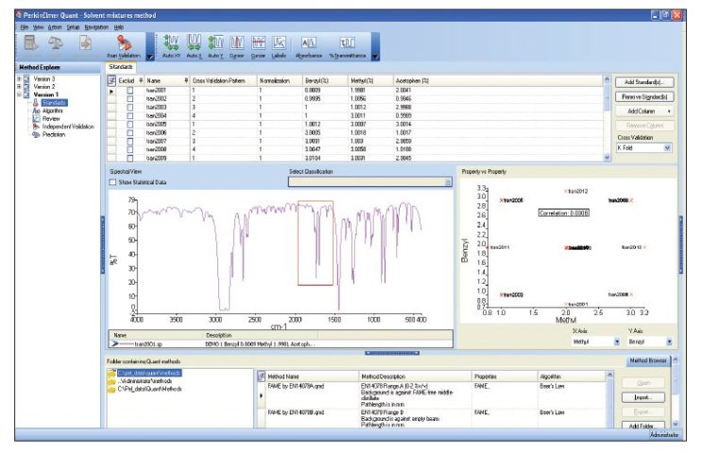Click the Standards flask icon in the tree
Image resolution: width=702 pixels, height=453 pixels.
[x=36, y=102]
